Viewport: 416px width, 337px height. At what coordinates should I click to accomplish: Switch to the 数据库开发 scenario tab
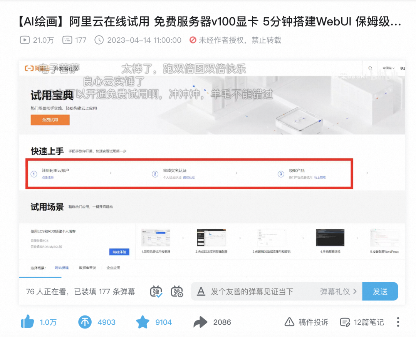pos(87,268)
